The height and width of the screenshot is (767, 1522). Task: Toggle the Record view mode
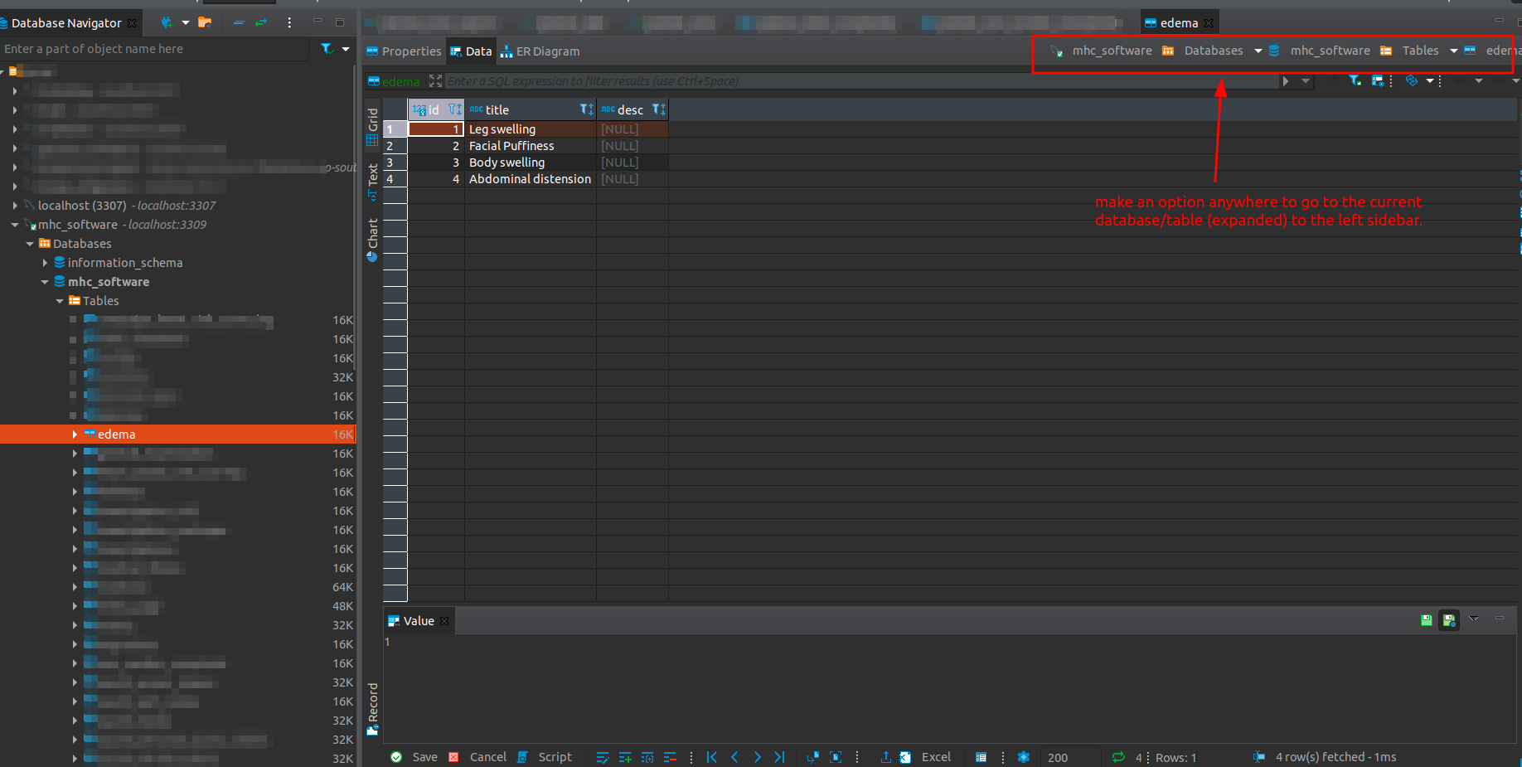pos(373,709)
